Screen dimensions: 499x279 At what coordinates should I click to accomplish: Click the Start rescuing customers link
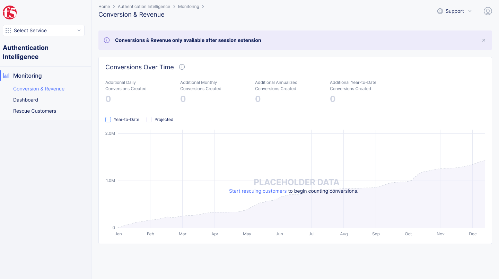(x=258, y=191)
